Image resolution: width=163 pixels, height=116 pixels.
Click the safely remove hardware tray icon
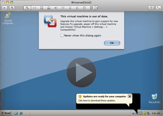click(x=148, y=113)
